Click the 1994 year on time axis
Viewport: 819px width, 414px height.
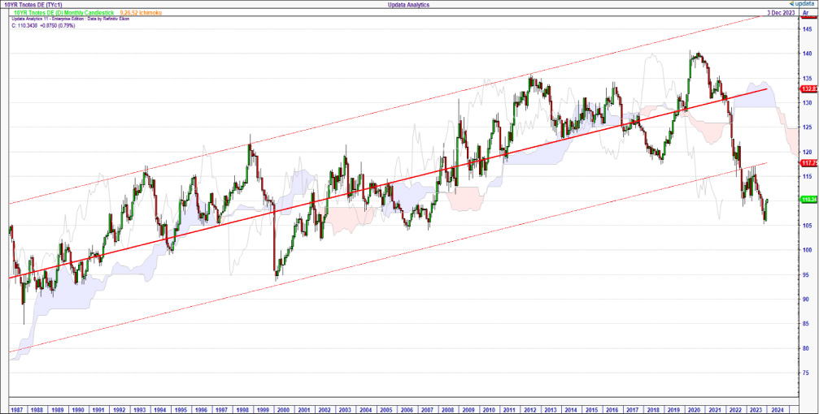tap(160, 410)
